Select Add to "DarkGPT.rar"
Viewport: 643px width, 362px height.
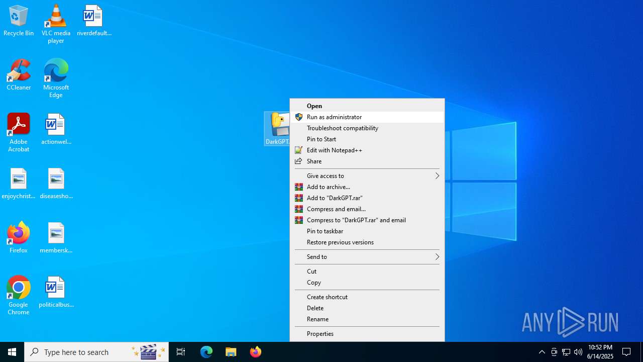[x=367, y=198]
